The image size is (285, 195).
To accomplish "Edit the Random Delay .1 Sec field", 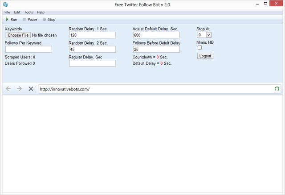I will tap(92, 35).
